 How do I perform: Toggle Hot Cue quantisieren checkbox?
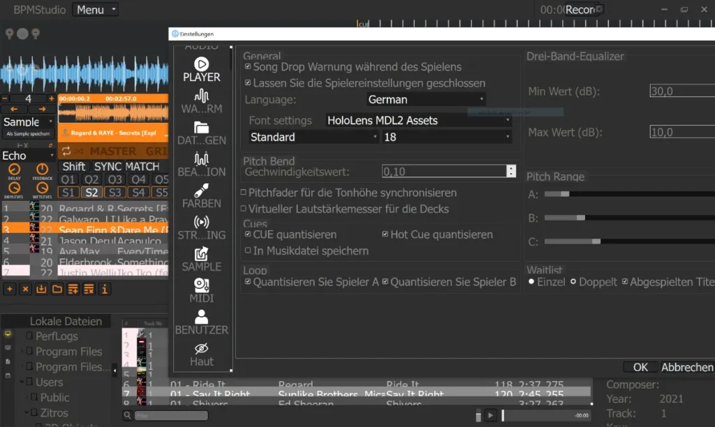pos(385,234)
